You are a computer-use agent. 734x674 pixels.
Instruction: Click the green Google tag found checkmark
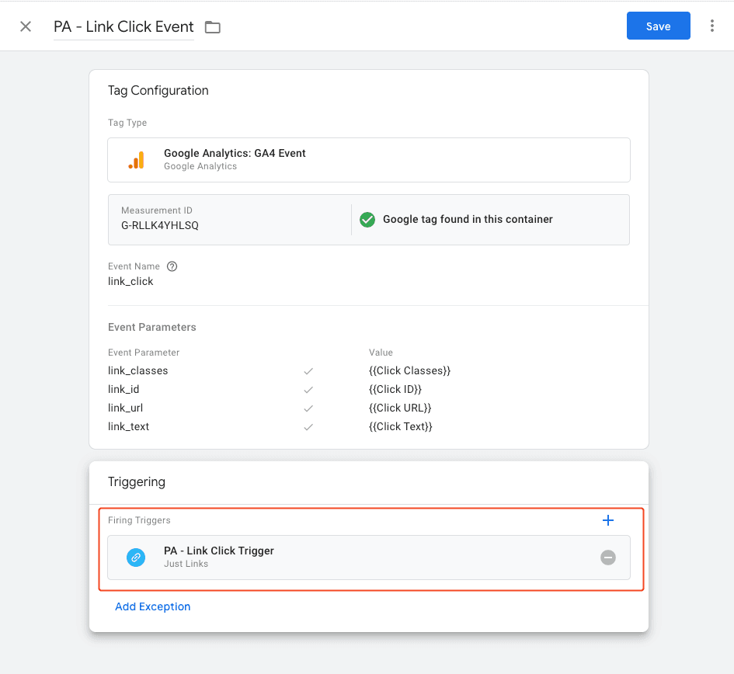tap(367, 219)
